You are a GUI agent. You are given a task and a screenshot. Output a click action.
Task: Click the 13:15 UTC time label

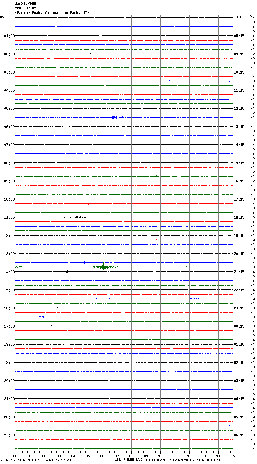point(239,127)
